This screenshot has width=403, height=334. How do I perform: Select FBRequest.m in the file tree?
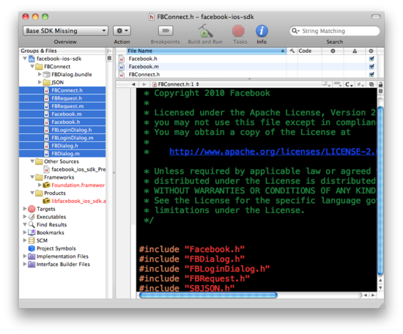(62, 106)
